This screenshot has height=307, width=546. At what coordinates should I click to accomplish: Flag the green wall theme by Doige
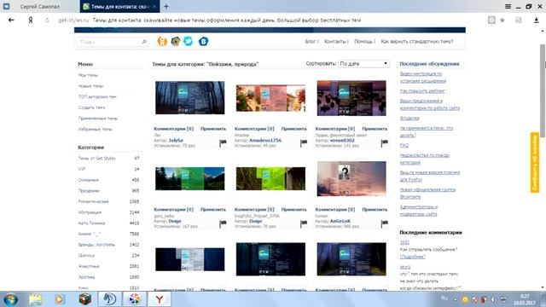[304, 223]
